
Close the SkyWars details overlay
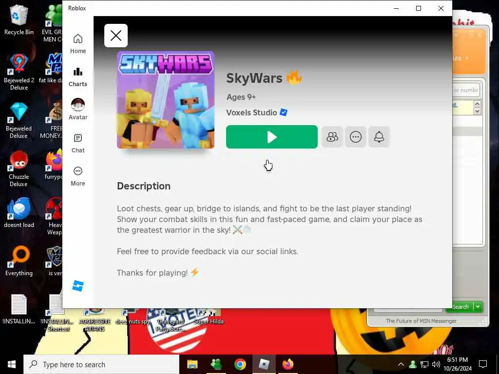tap(116, 36)
